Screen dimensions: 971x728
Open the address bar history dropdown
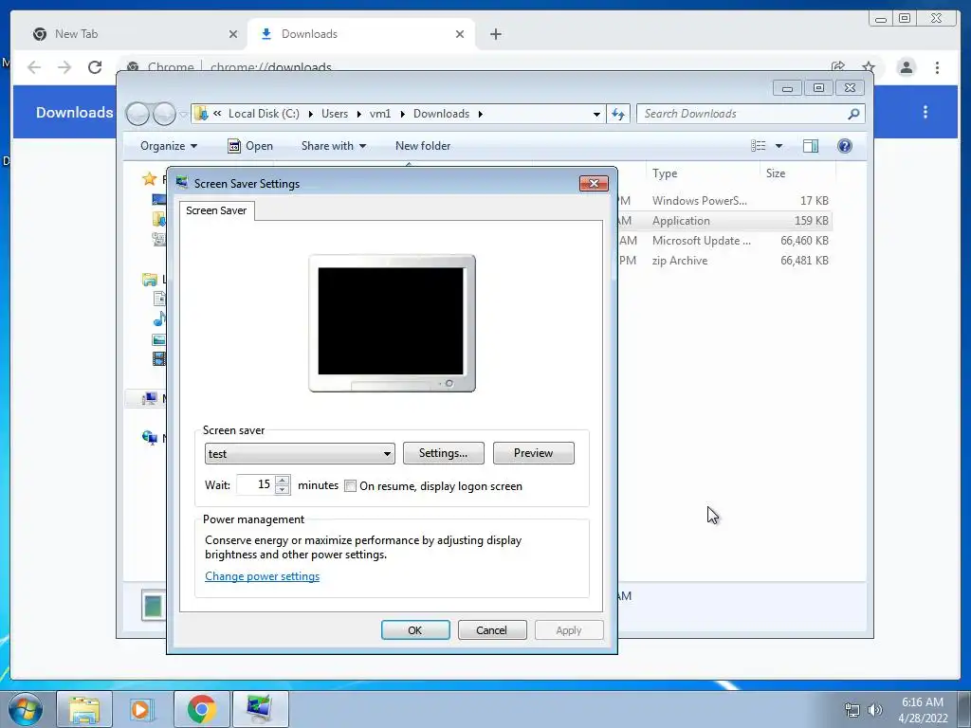[596, 114]
